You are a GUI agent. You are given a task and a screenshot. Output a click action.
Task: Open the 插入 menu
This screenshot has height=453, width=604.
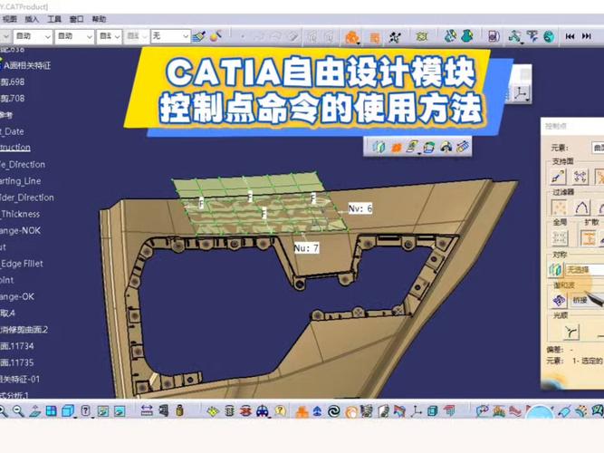pyautogui.click(x=32, y=19)
